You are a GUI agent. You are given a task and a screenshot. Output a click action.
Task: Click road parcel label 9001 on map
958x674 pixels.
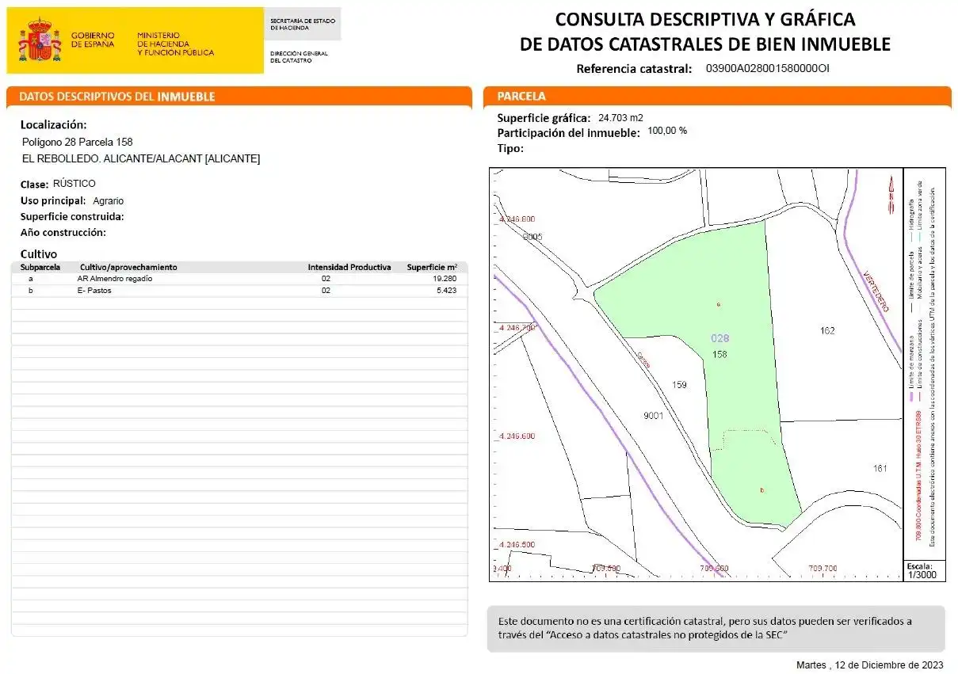click(x=654, y=415)
